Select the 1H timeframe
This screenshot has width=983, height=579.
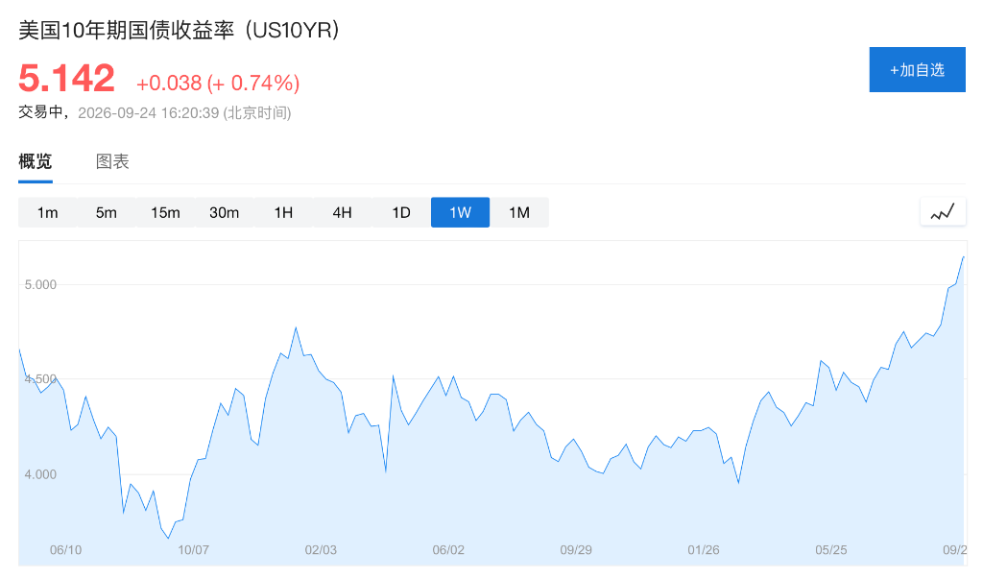coord(283,212)
